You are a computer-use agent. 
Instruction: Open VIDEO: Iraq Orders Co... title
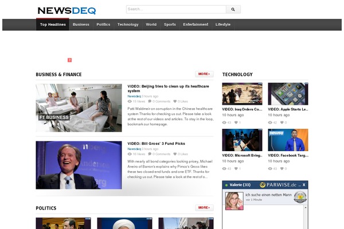click(x=242, y=109)
